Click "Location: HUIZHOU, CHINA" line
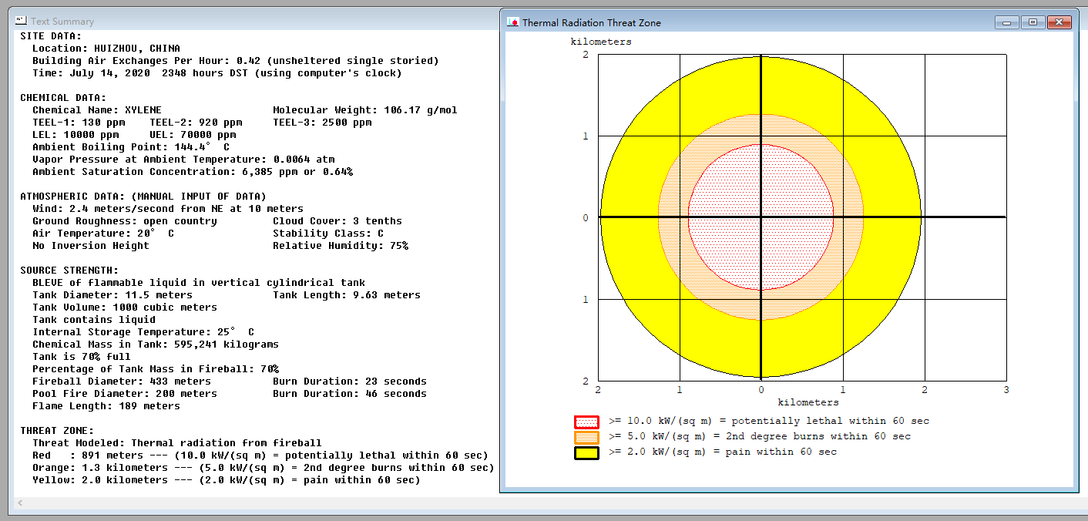This screenshot has width=1088, height=521. point(106,49)
